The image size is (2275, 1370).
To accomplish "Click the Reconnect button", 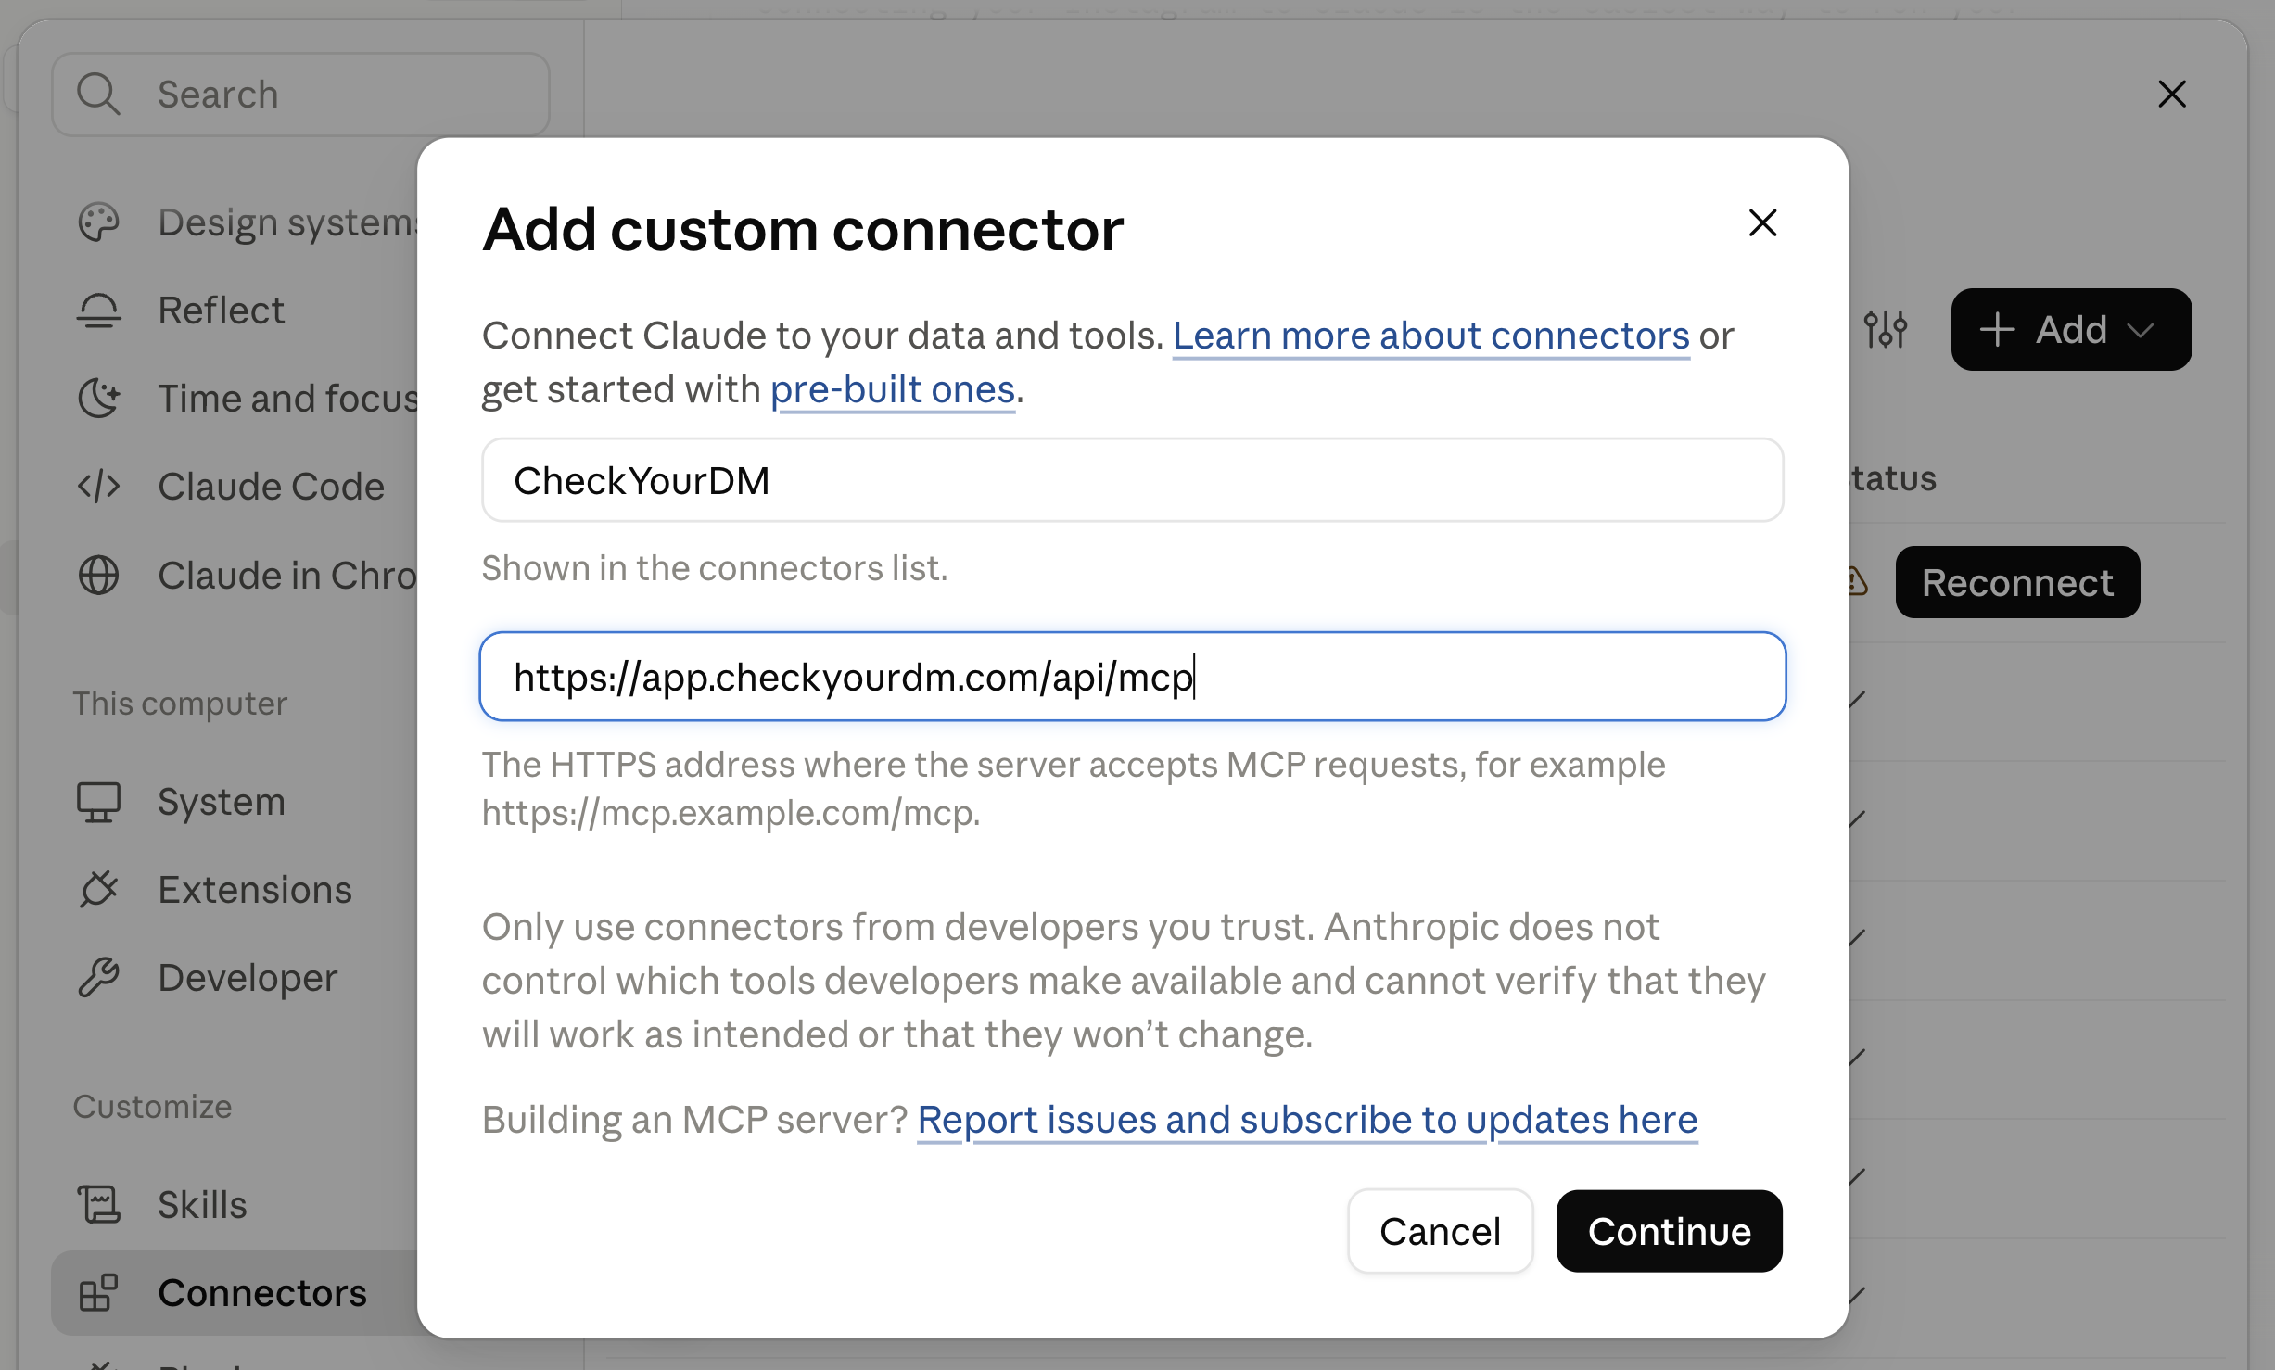I will click(2017, 582).
